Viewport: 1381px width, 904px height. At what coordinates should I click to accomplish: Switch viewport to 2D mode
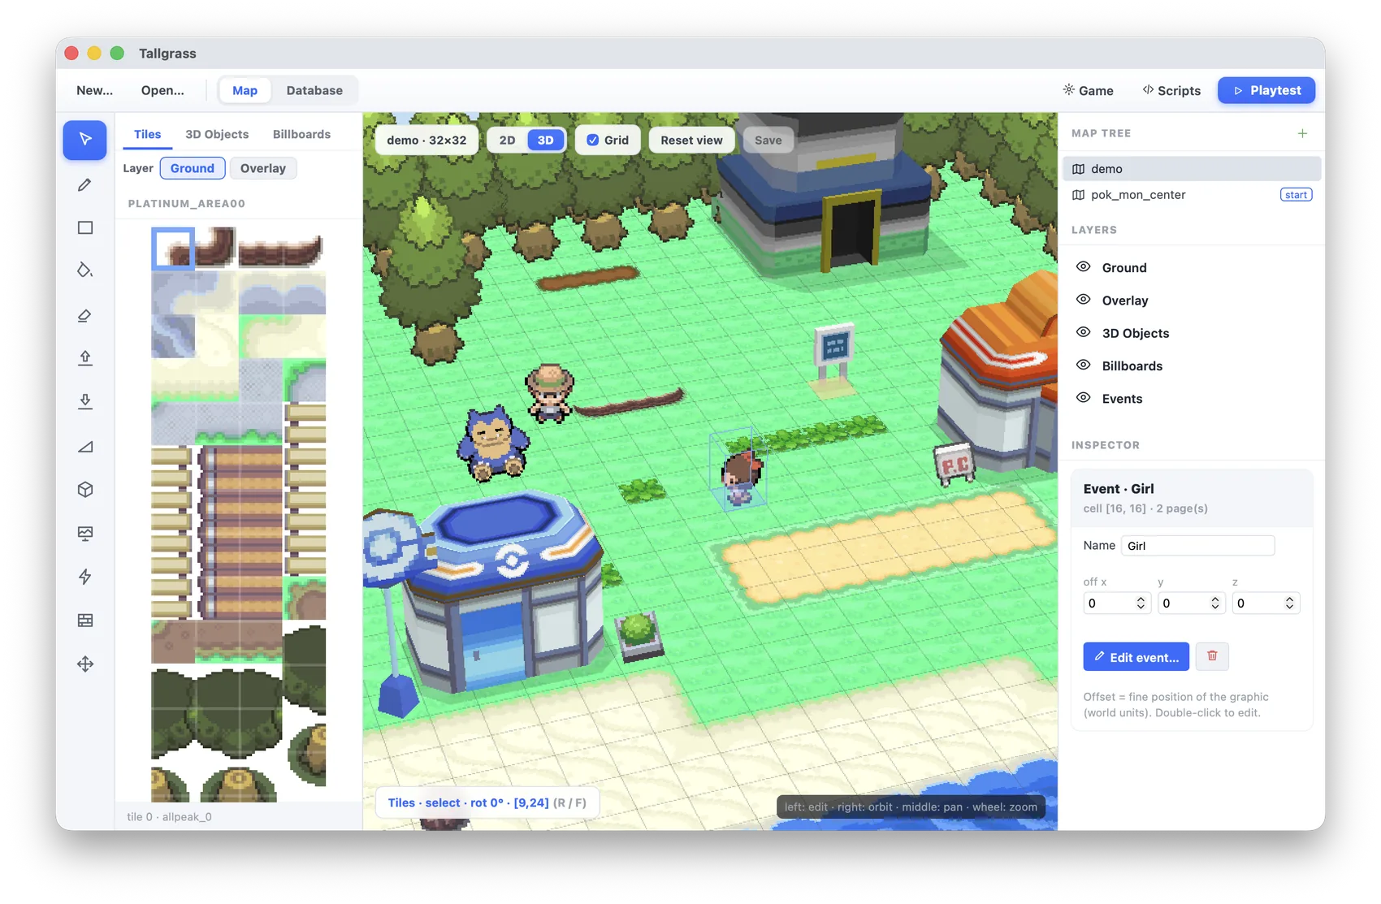tap(507, 140)
